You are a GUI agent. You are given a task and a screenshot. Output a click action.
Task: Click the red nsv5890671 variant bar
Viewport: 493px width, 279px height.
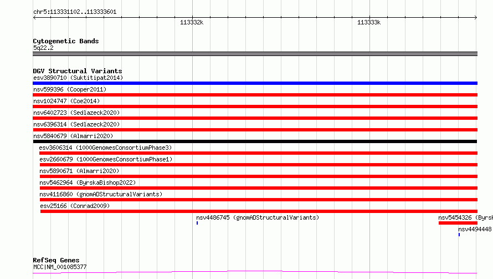point(259,176)
